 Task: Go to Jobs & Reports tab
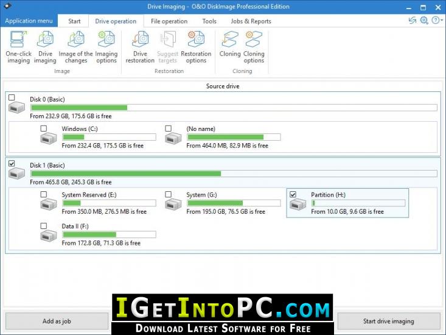[251, 21]
